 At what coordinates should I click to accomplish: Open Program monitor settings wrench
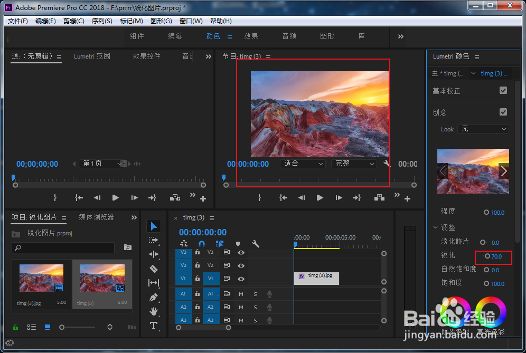387,164
